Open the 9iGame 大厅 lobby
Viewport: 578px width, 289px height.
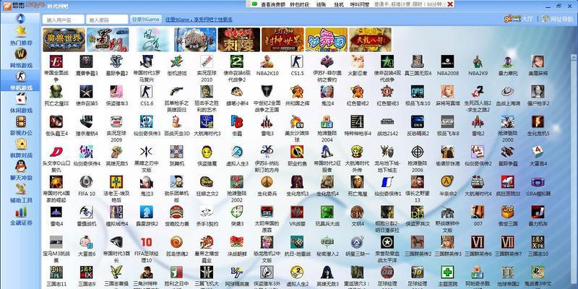click(x=518, y=19)
